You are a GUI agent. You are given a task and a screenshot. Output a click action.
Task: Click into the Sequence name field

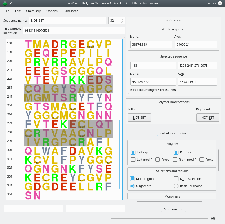pyautogui.click(x=67, y=21)
